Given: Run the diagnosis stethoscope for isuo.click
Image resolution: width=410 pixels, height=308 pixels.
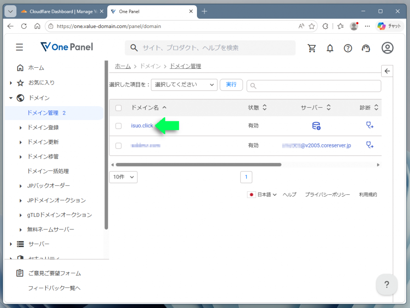Looking at the screenshot, I should (370, 125).
